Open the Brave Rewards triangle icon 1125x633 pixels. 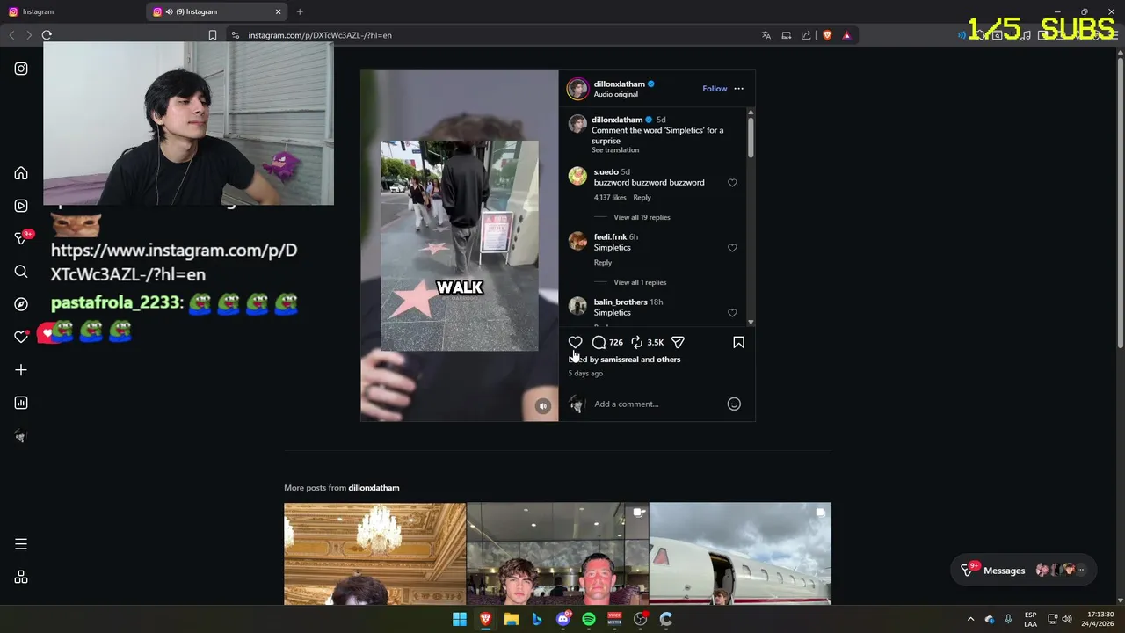[846, 35]
